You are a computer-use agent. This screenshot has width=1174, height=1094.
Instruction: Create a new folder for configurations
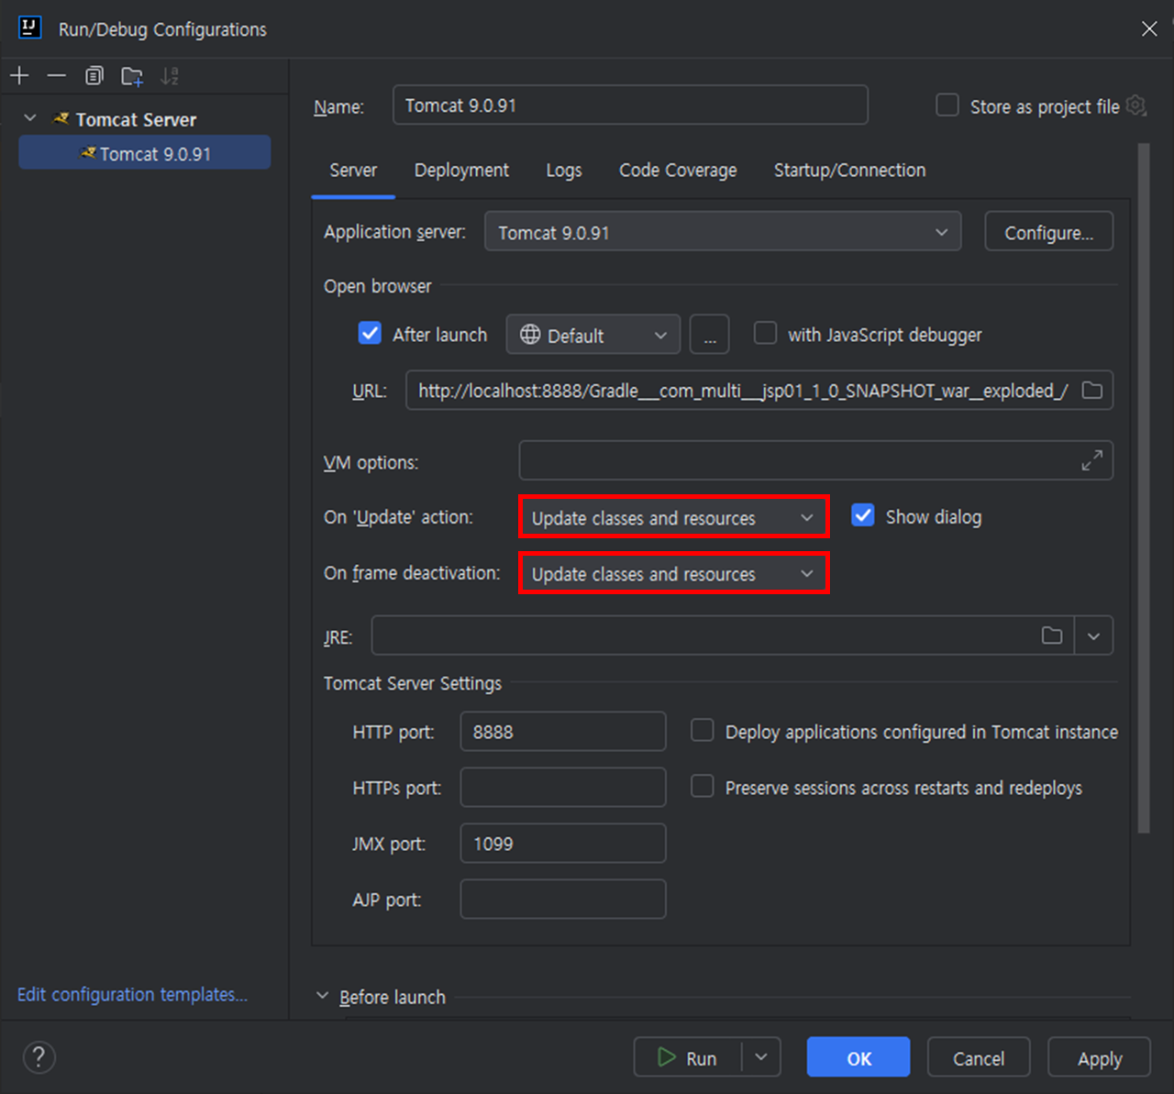132,76
